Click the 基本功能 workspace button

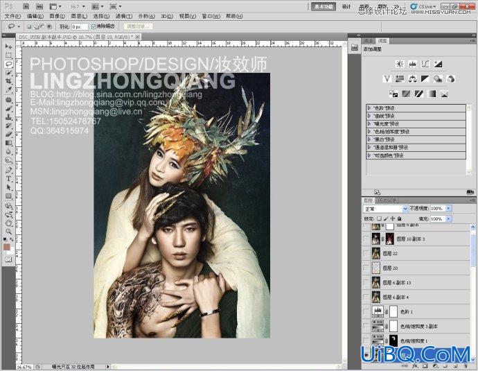(323, 7)
